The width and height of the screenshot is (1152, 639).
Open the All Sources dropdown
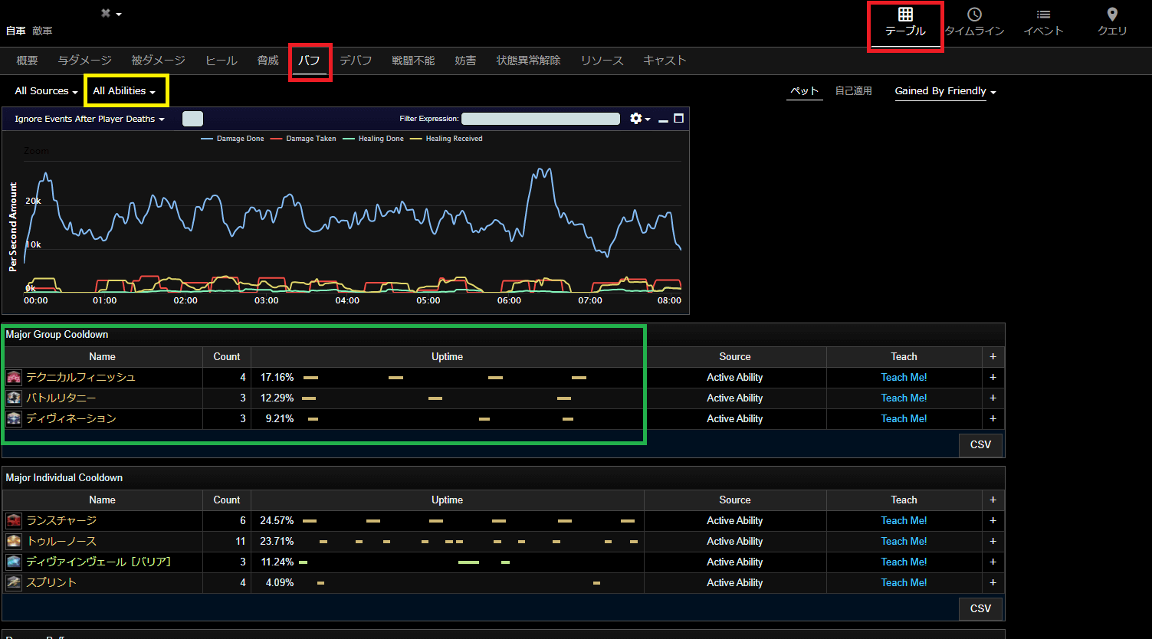pos(46,91)
